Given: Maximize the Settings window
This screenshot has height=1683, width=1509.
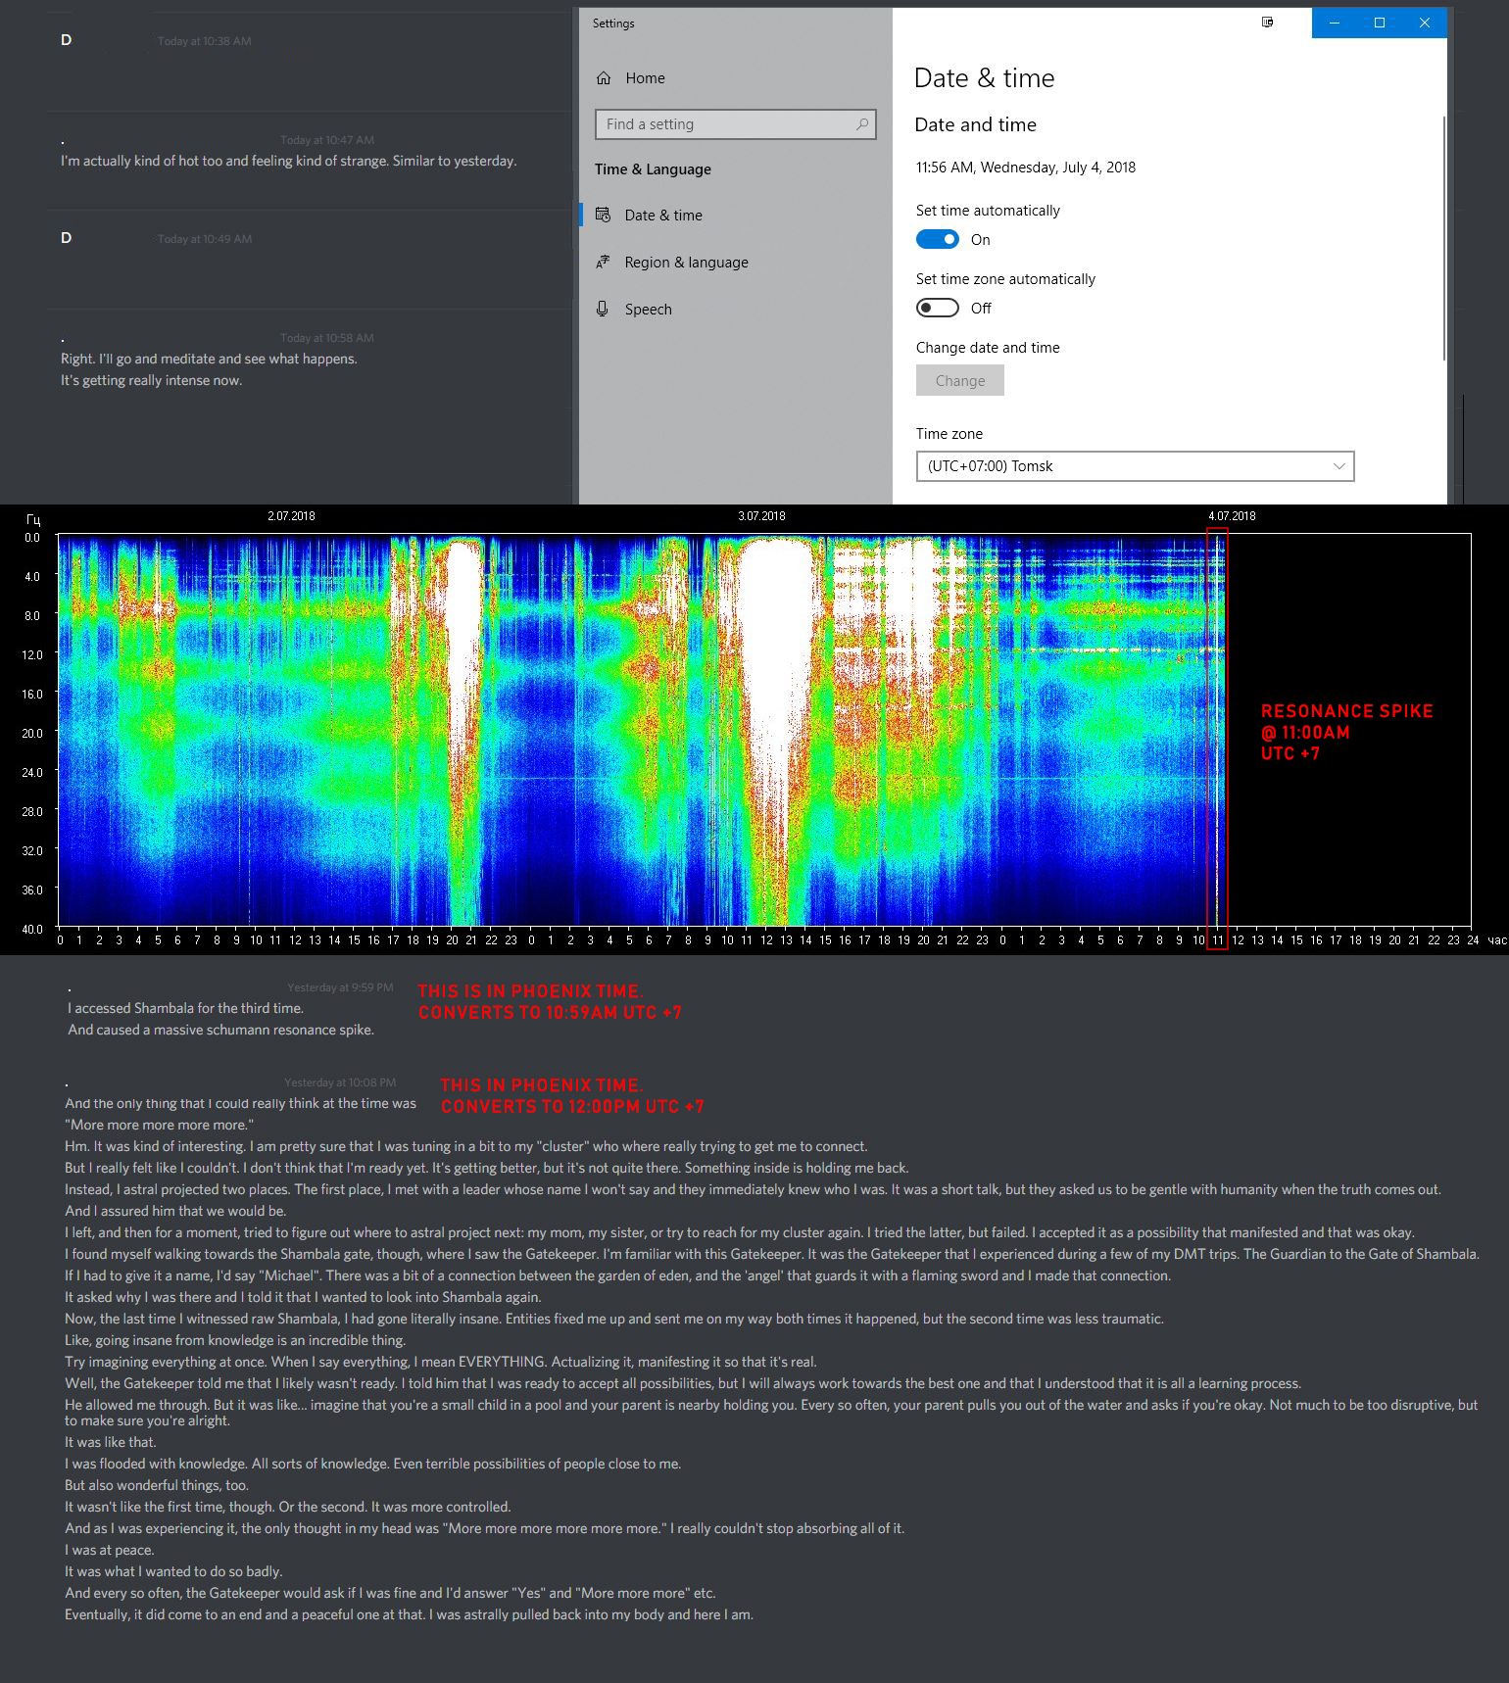Looking at the screenshot, I should [x=1380, y=23].
